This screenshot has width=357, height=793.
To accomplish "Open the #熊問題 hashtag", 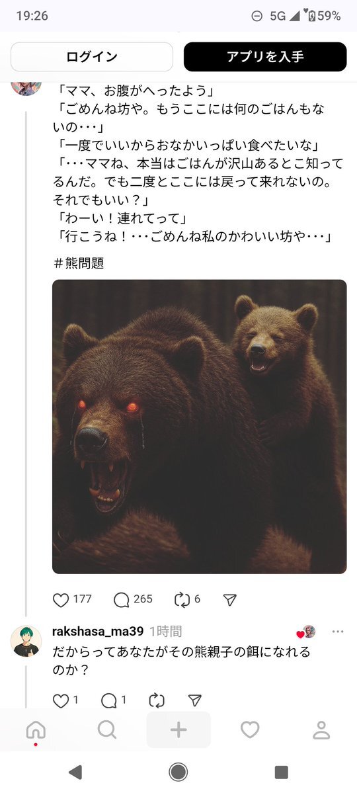I will [x=79, y=263].
